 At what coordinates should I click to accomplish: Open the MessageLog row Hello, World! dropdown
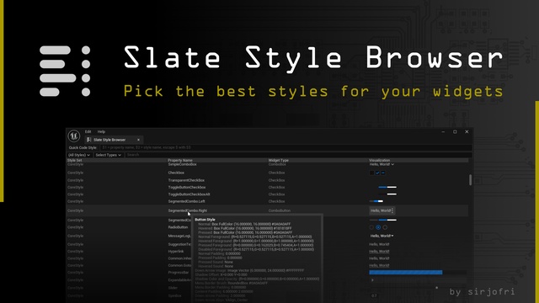click(x=382, y=236)
